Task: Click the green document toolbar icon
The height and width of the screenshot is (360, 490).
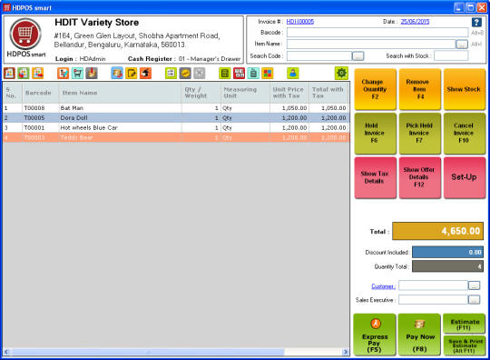Action: 24,74
